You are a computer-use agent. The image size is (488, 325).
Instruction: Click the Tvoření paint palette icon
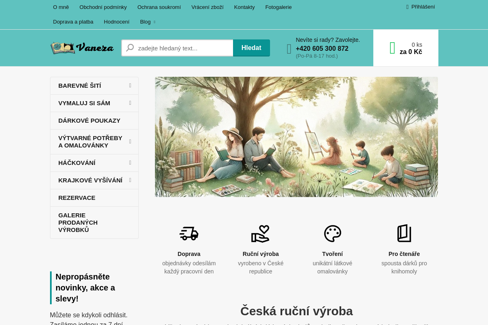click(333, 234)
